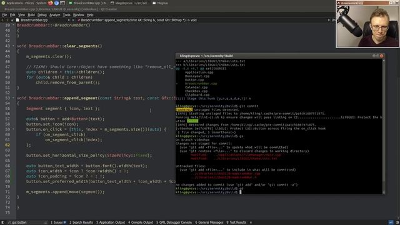This screenshot has width=400, height=225.
Task: Collapse the lambda fold marker on line 59
Action: 13,129
